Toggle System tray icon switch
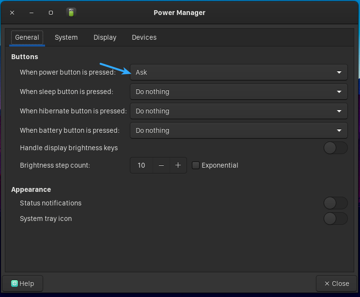Viewport: 360px width, 297px height. (335, 219)
